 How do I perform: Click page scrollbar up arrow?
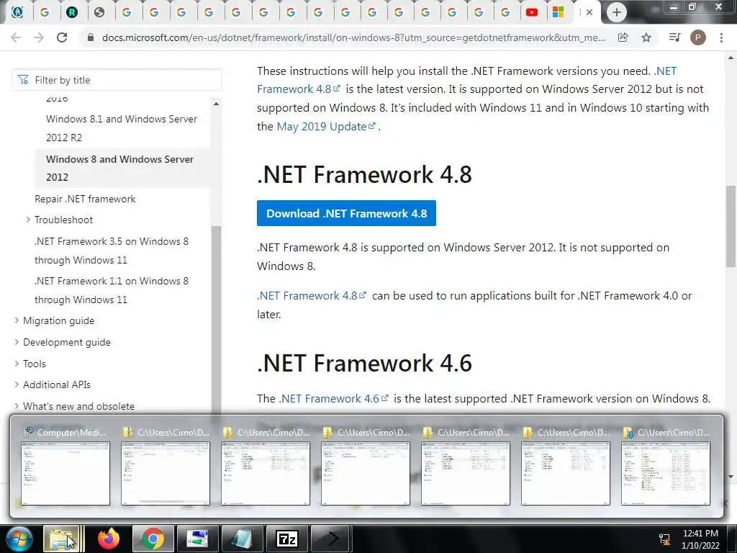[x=731, y=58]
